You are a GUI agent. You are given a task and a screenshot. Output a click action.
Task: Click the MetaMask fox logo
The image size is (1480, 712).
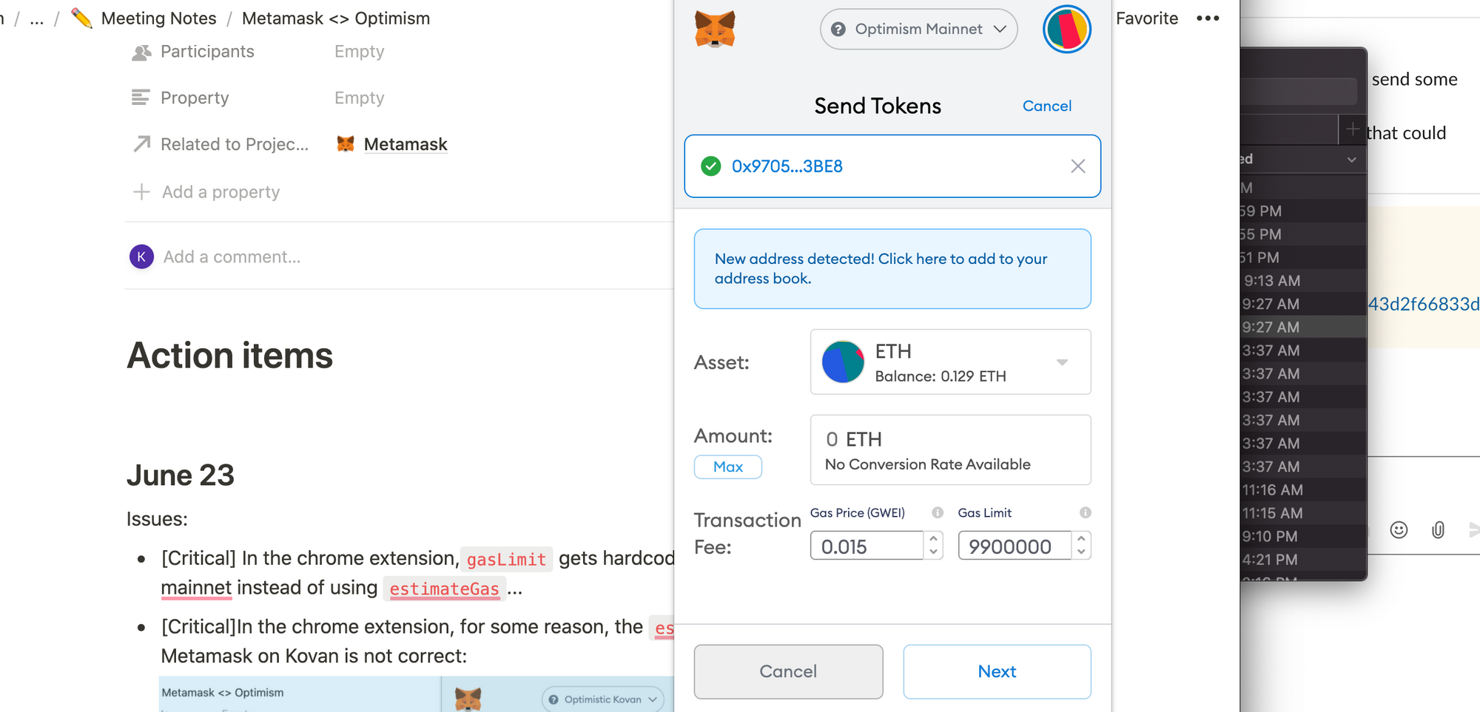click(714, 29)
